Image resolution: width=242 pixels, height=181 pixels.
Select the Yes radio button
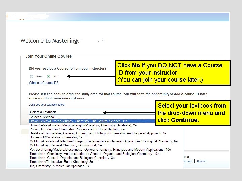(32, 76)
